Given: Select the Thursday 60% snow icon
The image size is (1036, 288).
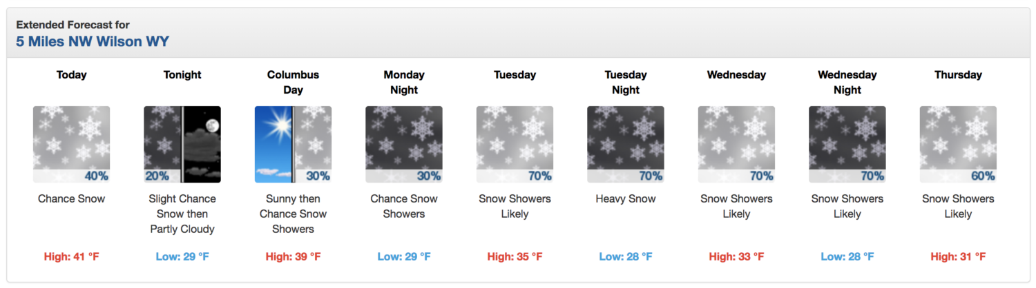Looking at the screenshot, I should tap(958, 144).
